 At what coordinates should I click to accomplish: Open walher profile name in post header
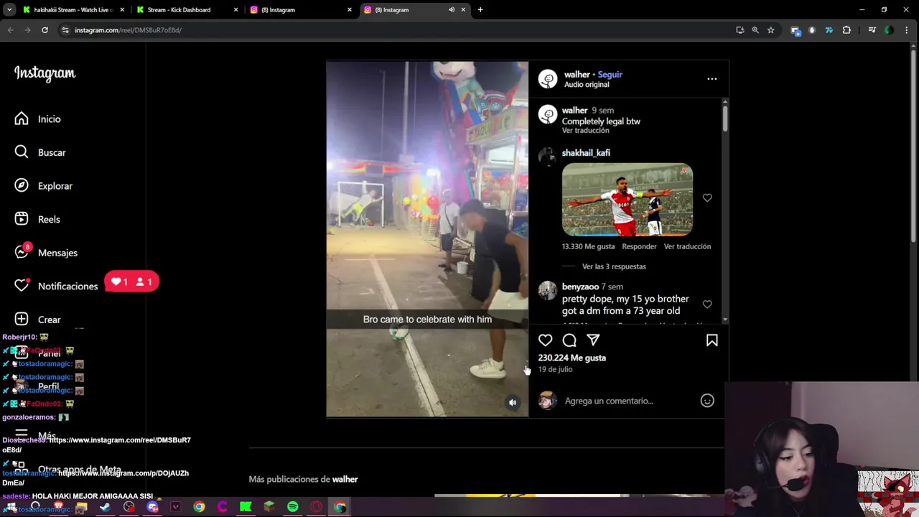click(577, 75)
